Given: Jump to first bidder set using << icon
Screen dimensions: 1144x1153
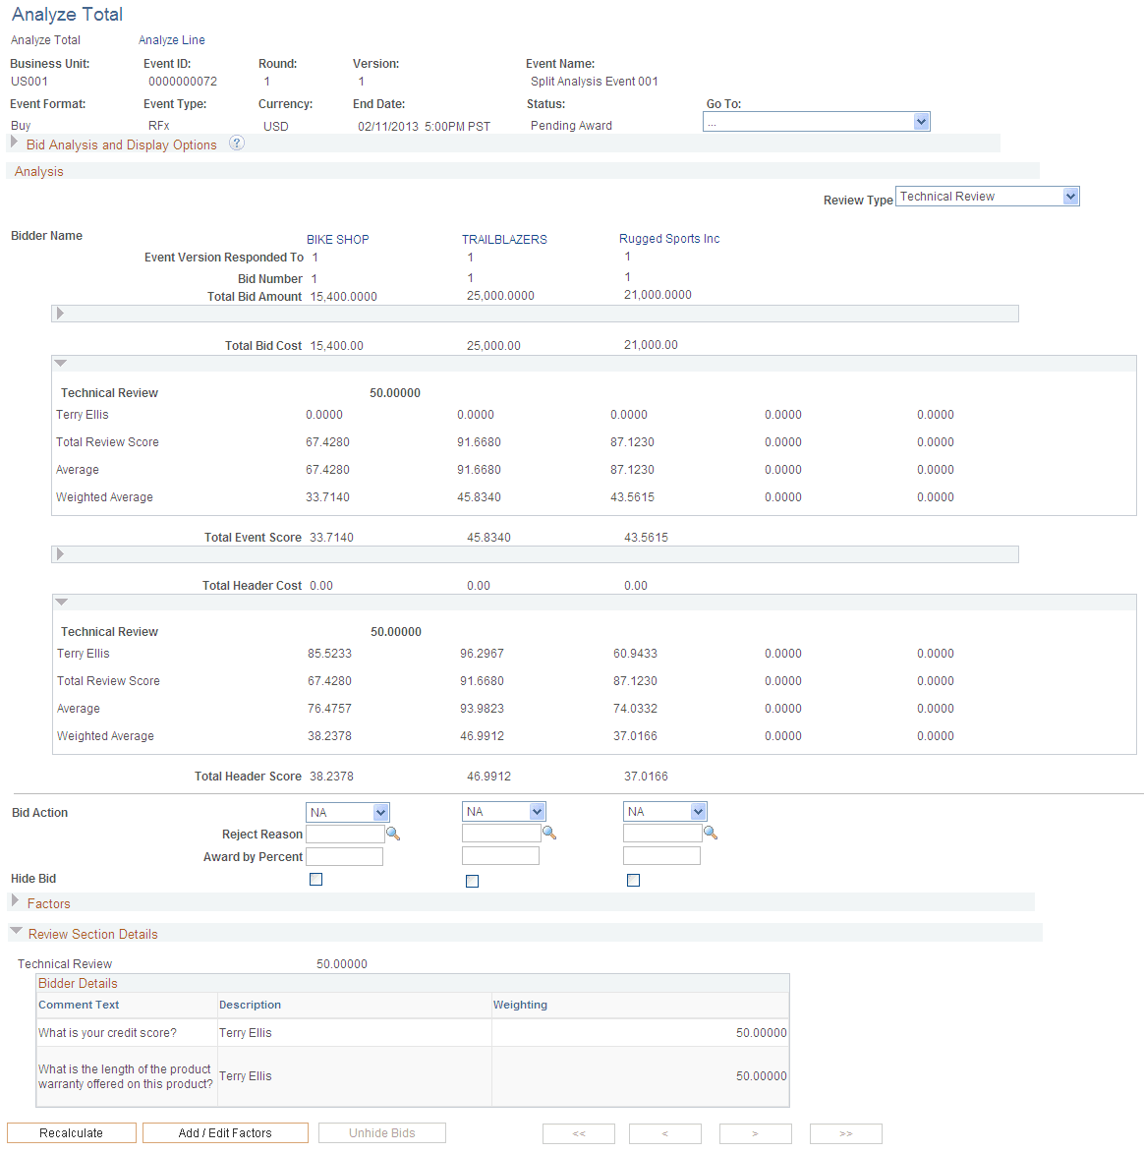Looking at the screenshot, I should coord(578,1133).
